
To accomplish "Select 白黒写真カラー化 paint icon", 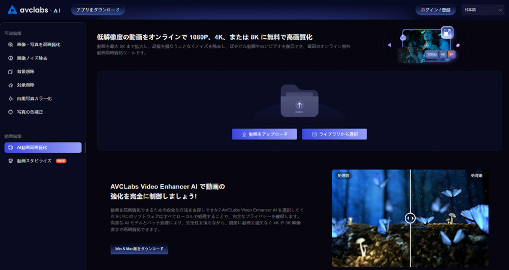I will 10,99.
